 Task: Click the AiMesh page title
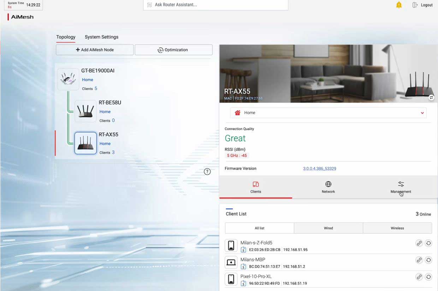tap(22, 17)
